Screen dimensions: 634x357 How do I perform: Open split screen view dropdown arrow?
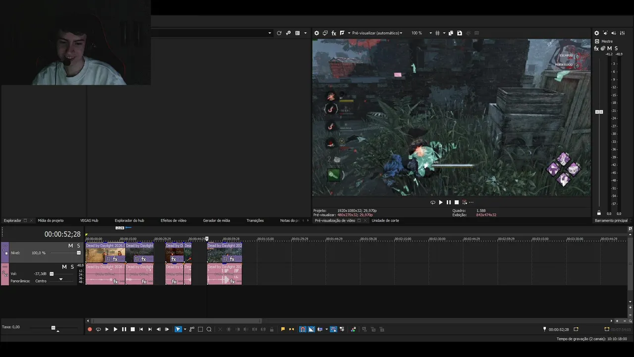pos(349,33)
